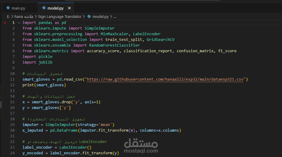Click the Python icon on model.py tab
The width and height of the screenshot is (282, 157).
pos(44,8)
